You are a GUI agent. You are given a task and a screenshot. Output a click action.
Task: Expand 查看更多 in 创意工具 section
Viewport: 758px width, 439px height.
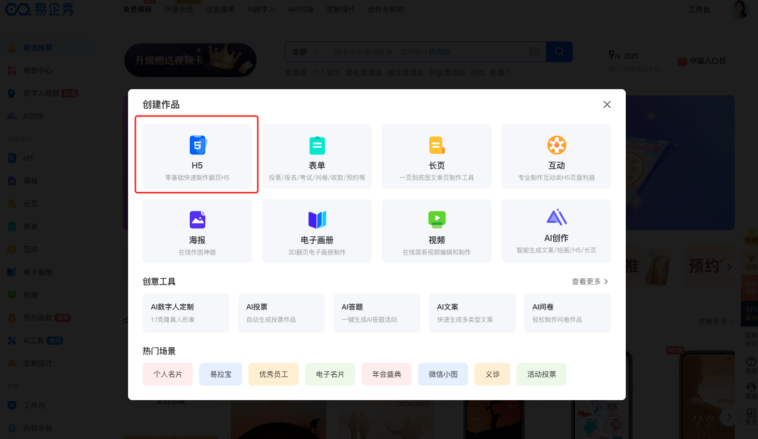tap(589, 281)
